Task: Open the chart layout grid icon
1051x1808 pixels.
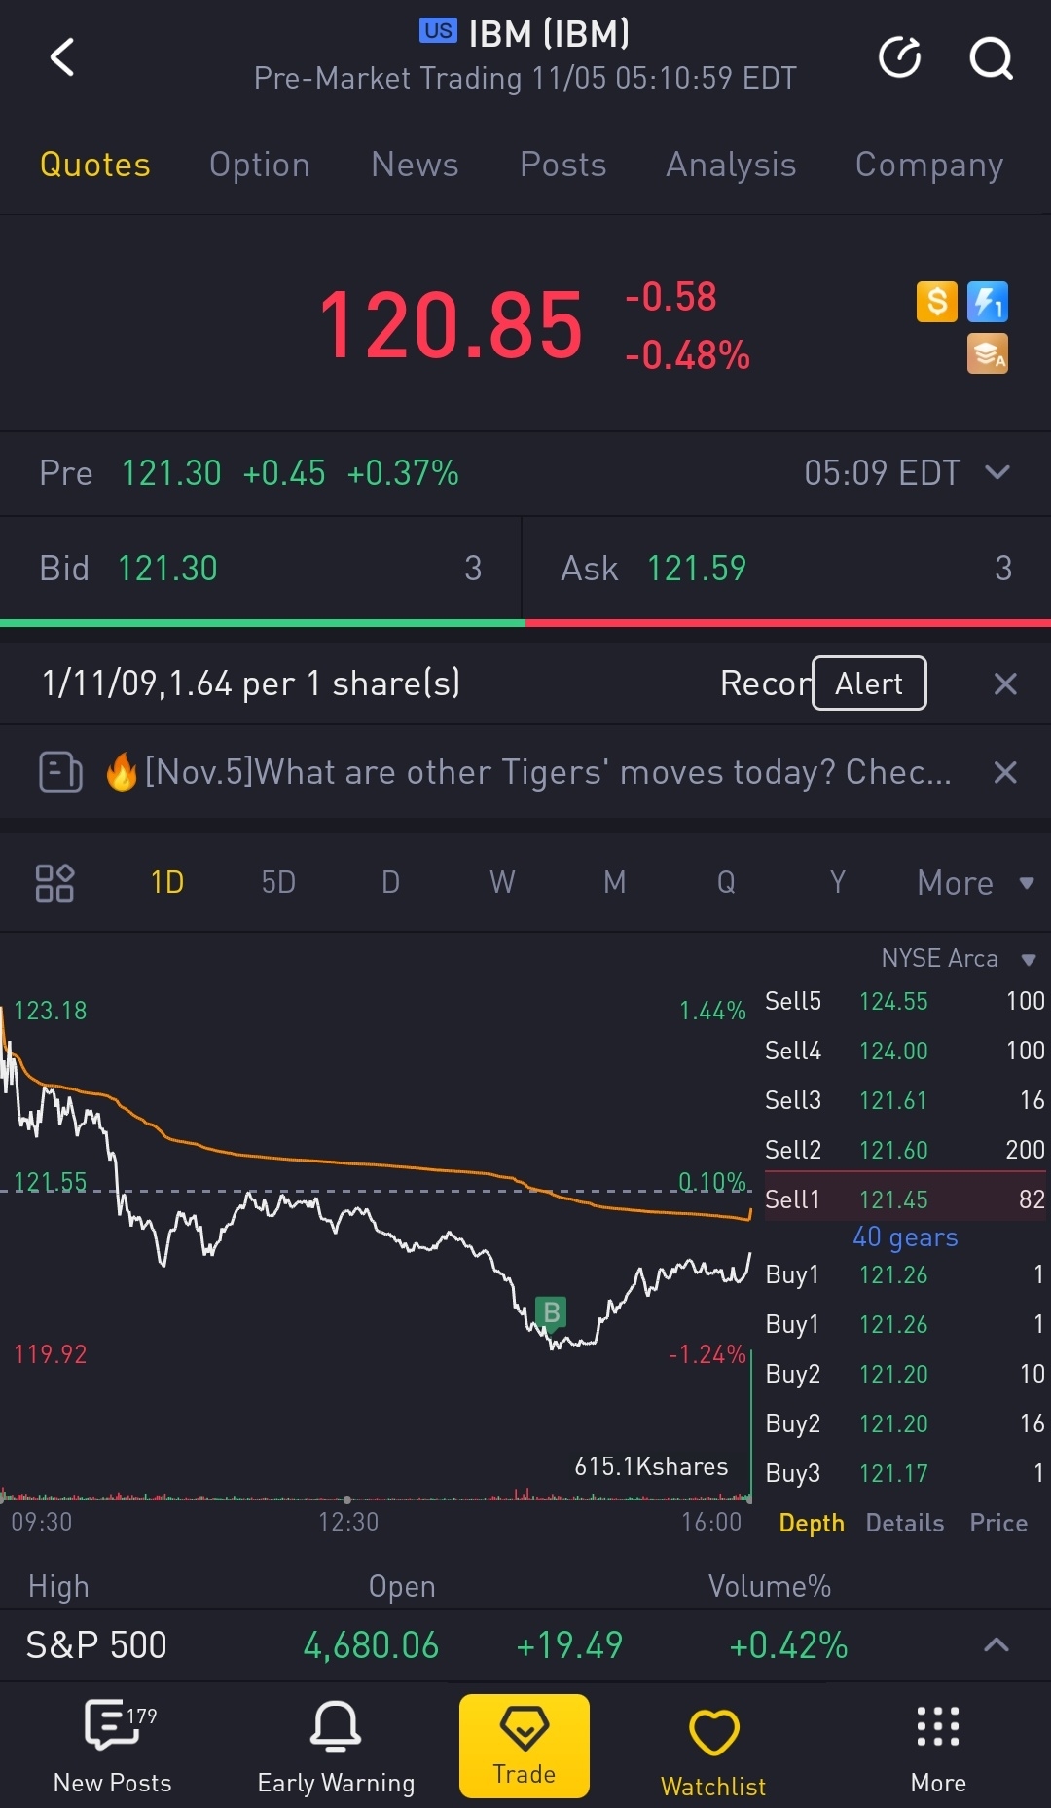Action: point(54,883)
